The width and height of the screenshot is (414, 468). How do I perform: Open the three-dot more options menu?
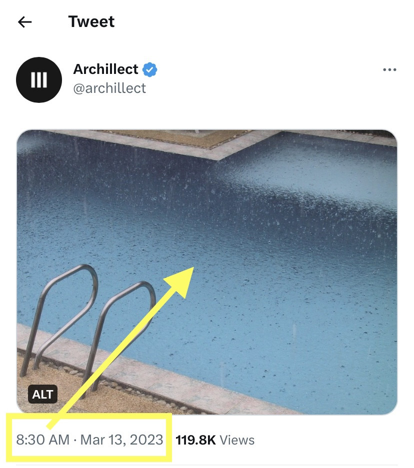(x=389, y=70)
